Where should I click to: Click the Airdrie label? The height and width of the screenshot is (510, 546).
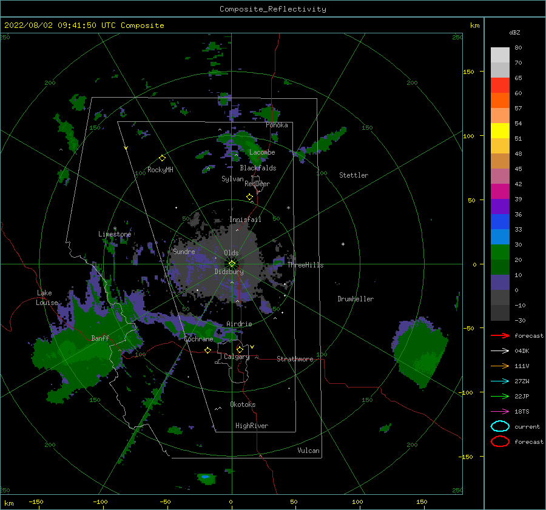239,324
